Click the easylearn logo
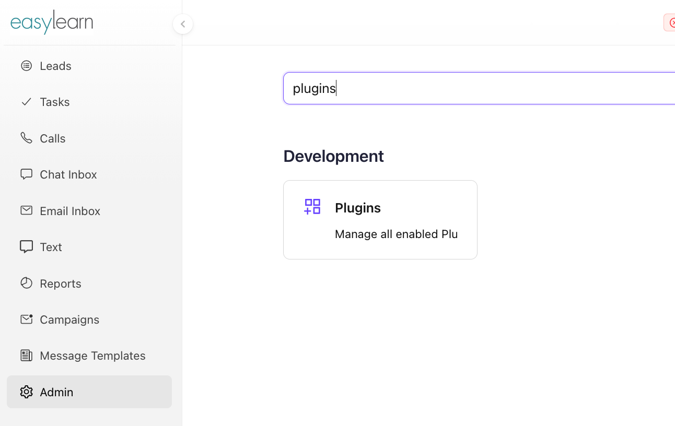Screen dimensions: 675x426 [52, 22]
